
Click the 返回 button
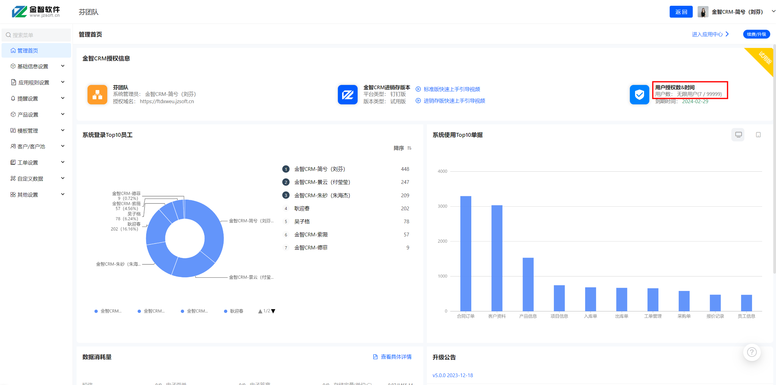pos(681,12)
